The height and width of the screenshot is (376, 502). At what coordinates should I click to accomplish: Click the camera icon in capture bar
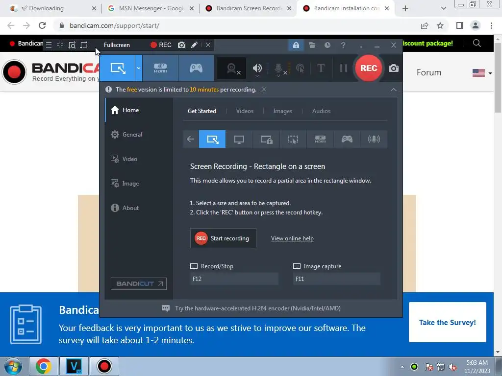click(x=181, y=45)
